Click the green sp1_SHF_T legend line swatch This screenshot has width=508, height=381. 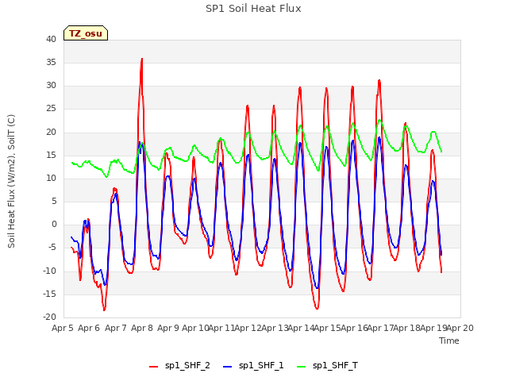(x=302, y=367)
